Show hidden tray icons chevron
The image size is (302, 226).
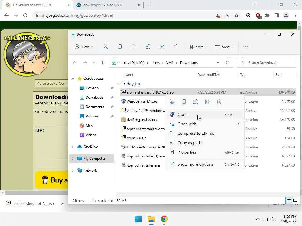(258, 219)
